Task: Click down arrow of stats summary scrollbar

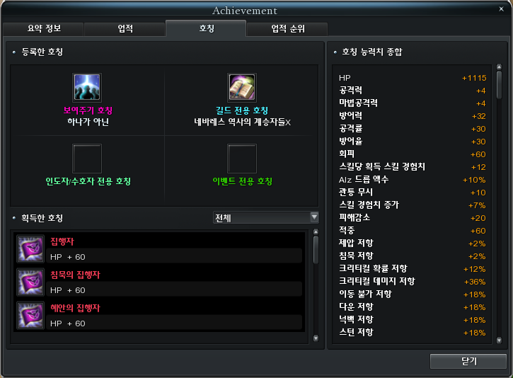Action: pos(499,340)
